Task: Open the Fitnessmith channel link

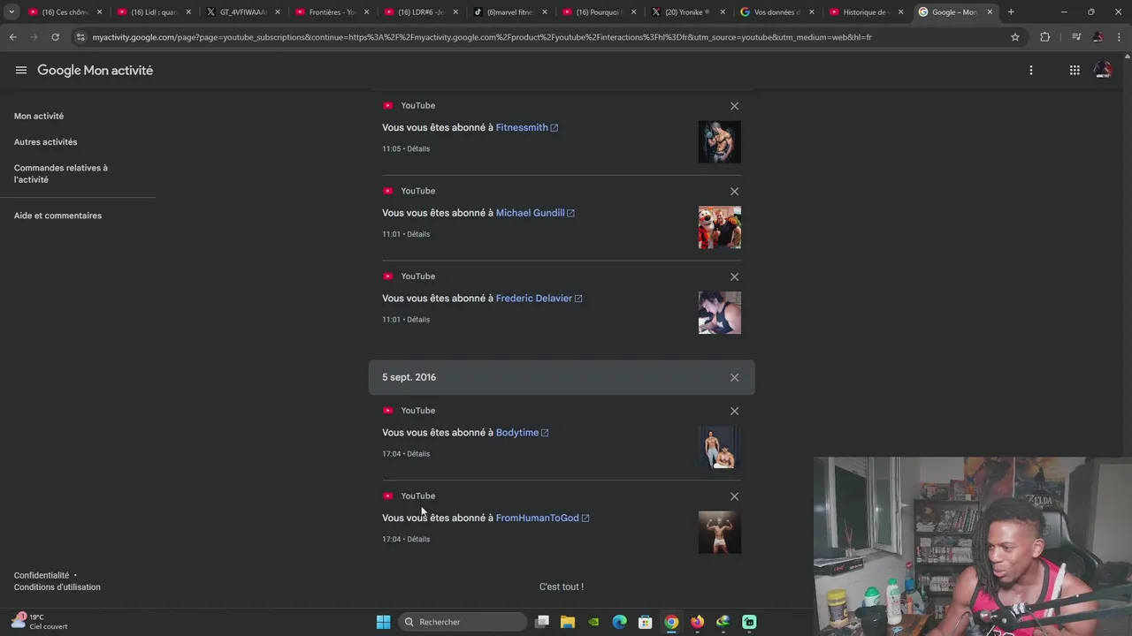Action: (x=526, y=127)
